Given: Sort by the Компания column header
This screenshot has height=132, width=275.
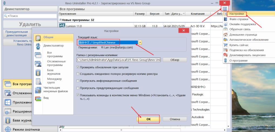Looking at the screenshot, I should 198,14.
